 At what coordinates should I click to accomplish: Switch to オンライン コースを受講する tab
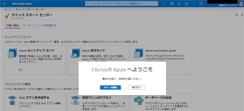(40, 25)
